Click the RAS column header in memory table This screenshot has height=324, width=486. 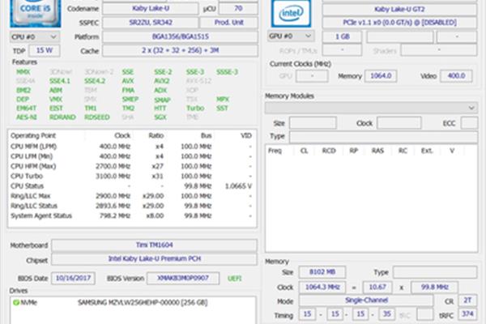point(377,151)
